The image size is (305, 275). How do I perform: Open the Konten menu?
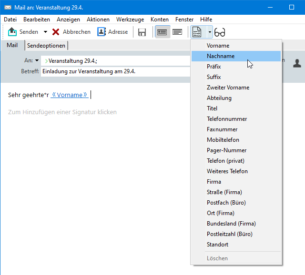[159, 20]
